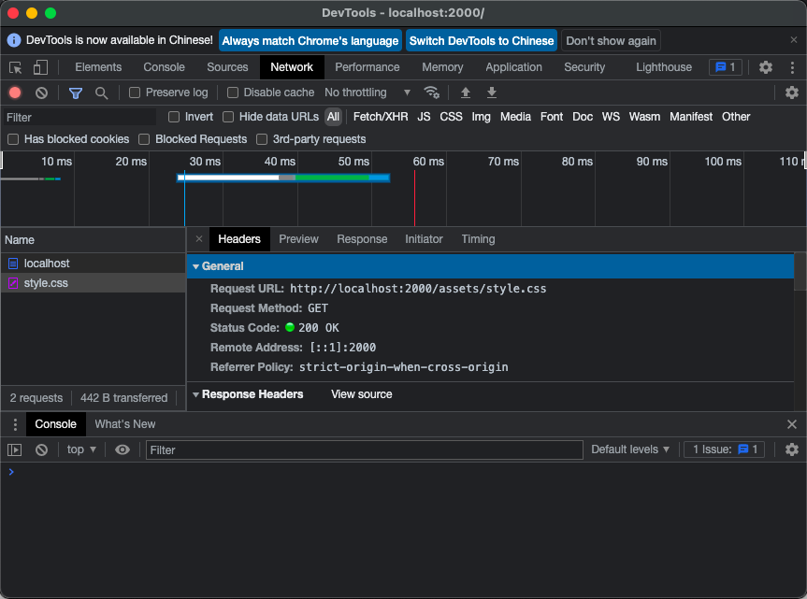Click Don't show again button
This screenshot has width=807, height=599.
[611, 40]
